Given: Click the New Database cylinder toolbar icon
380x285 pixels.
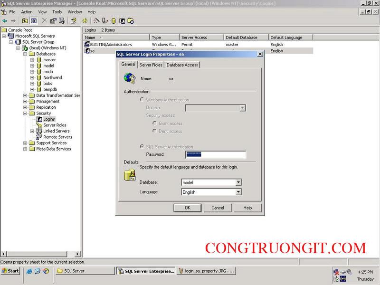Looking at the screenshot, I should 114,21.
